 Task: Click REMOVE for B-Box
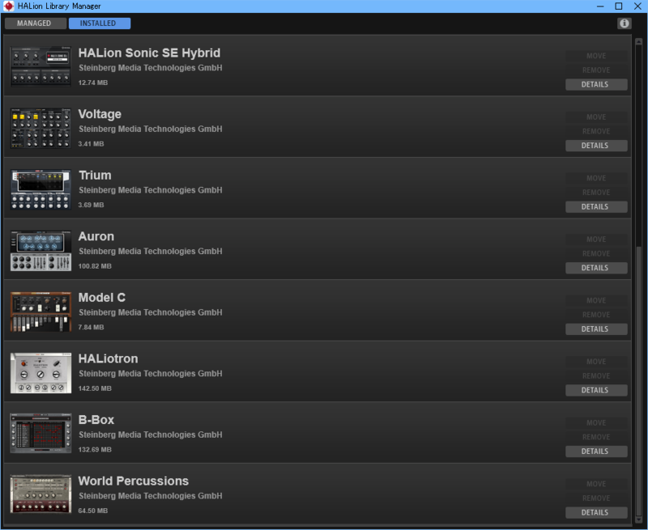(596, 437)
